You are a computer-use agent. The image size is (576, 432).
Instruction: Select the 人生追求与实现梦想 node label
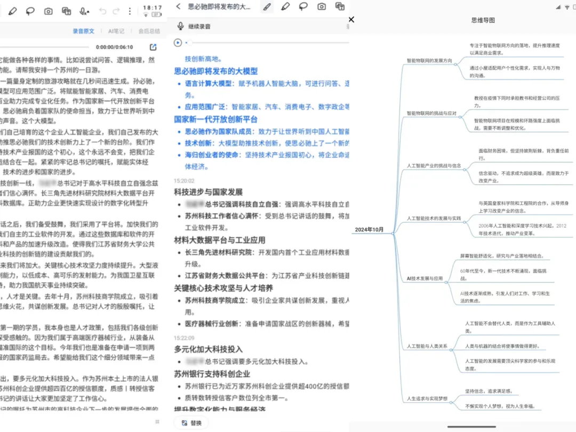[x=427, y=398]
